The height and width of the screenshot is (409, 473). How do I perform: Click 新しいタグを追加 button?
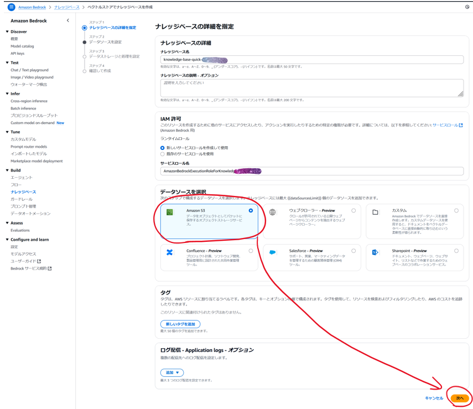[x=180, y=324]
